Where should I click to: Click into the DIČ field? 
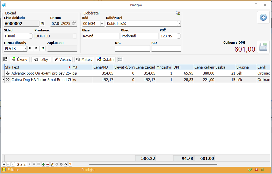tap(132, 48)
